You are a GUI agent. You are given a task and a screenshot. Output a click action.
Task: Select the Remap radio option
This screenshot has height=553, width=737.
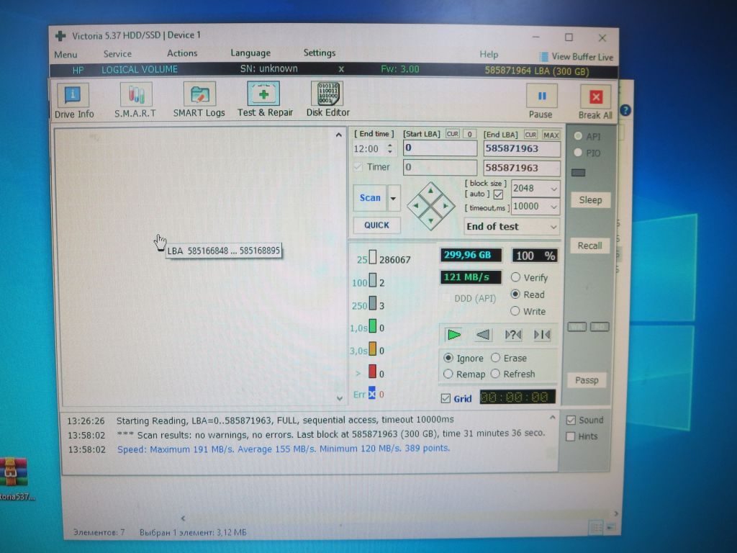448,374
